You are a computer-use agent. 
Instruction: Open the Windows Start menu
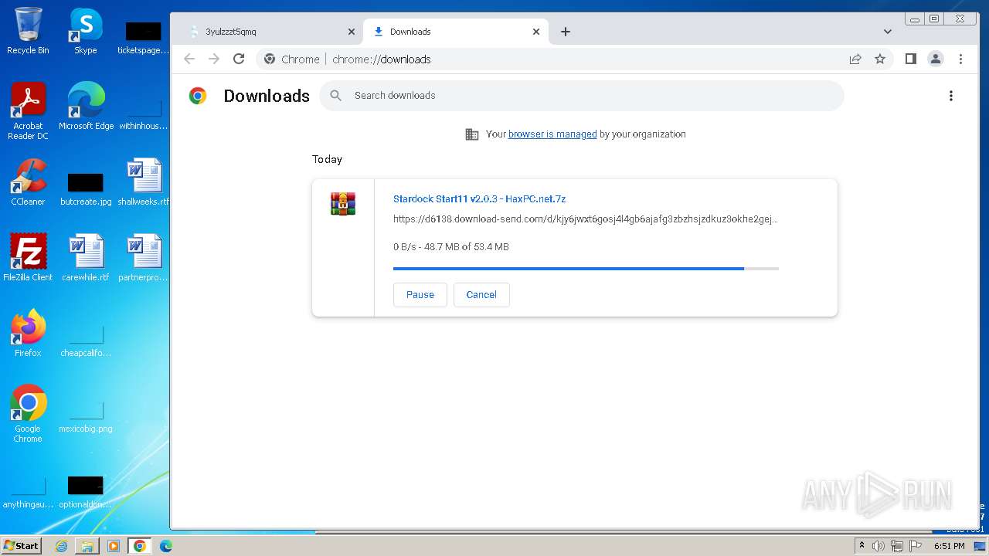click(x=22, y=545)
